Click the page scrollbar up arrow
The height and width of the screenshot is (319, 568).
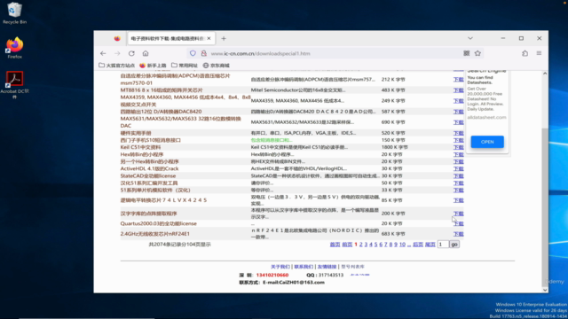coord(545,74)
